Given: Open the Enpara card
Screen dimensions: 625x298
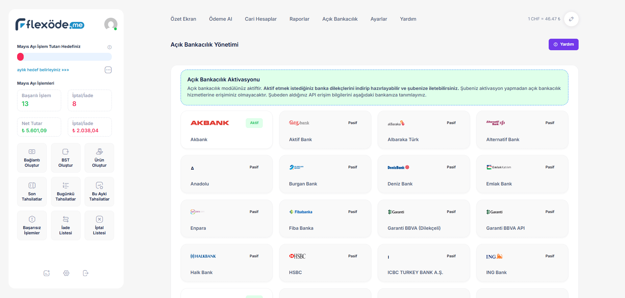Looking at the screenshot, I should [227, 218].
